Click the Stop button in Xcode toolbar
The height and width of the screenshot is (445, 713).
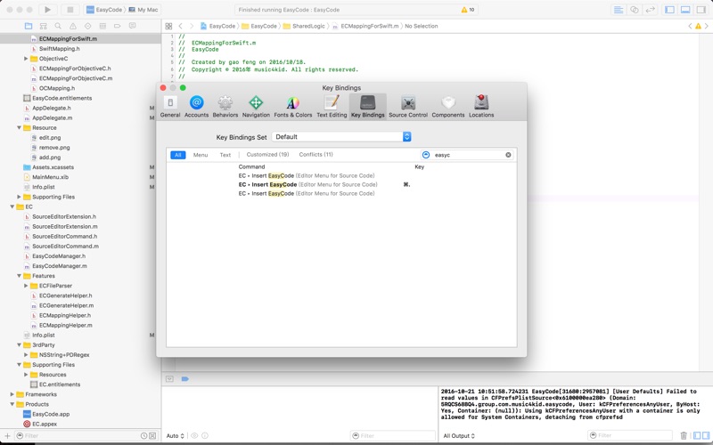pyautogui.click(x=70, y=10)
